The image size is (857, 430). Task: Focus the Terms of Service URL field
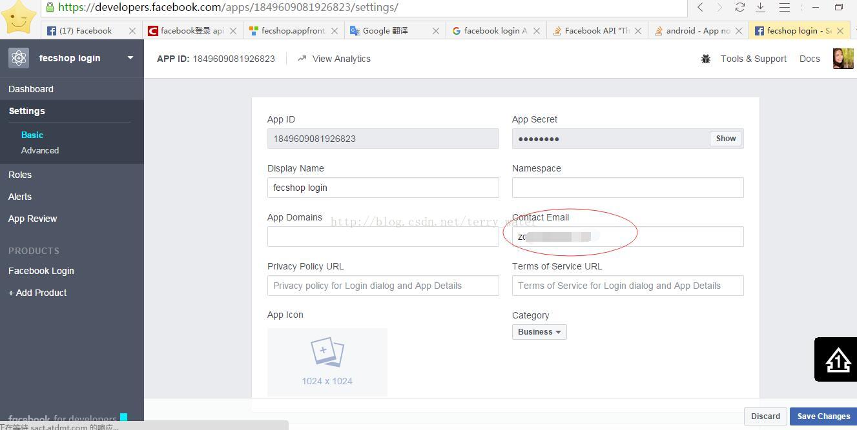pyautogui.click(x=628, y=286)
